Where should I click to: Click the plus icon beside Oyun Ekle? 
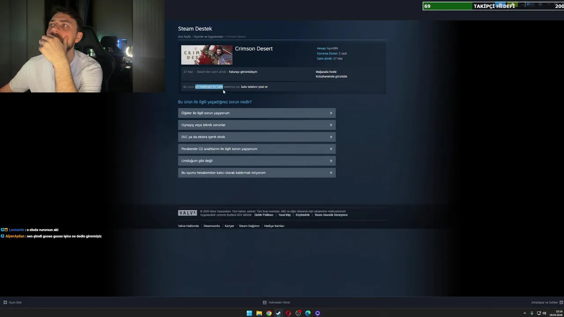pos(5,302)
